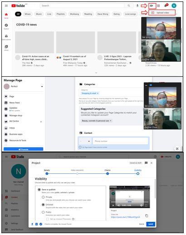Click the edit pencil icon on Facebook page

pyautogui.click(x=177, y=148)
